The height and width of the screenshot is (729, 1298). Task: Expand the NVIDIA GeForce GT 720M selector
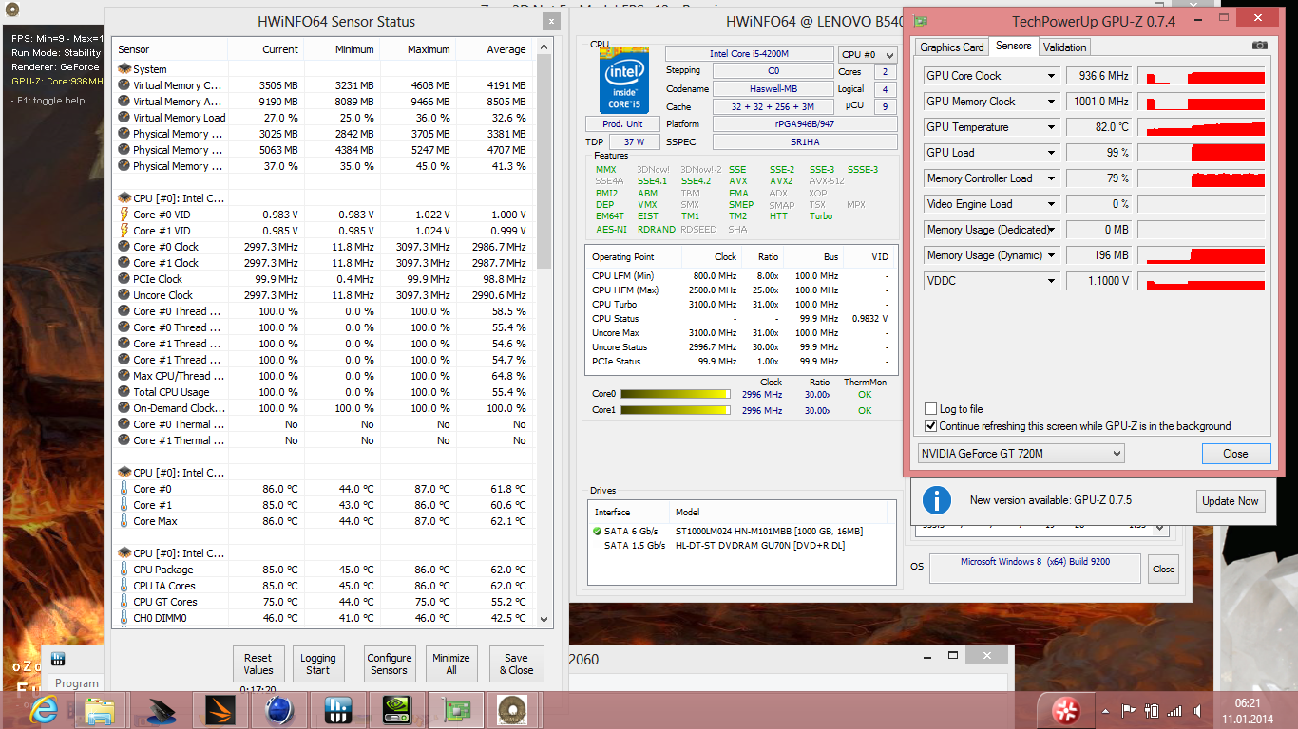[1021, 454]
